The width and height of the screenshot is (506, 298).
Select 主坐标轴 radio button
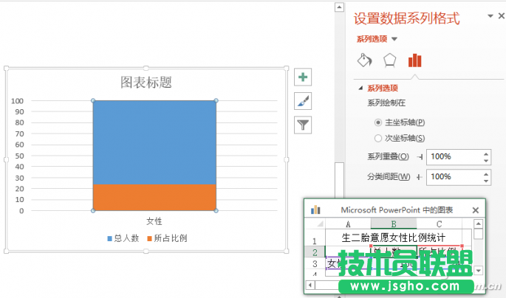pyautogui.click(x=378, y=122)
